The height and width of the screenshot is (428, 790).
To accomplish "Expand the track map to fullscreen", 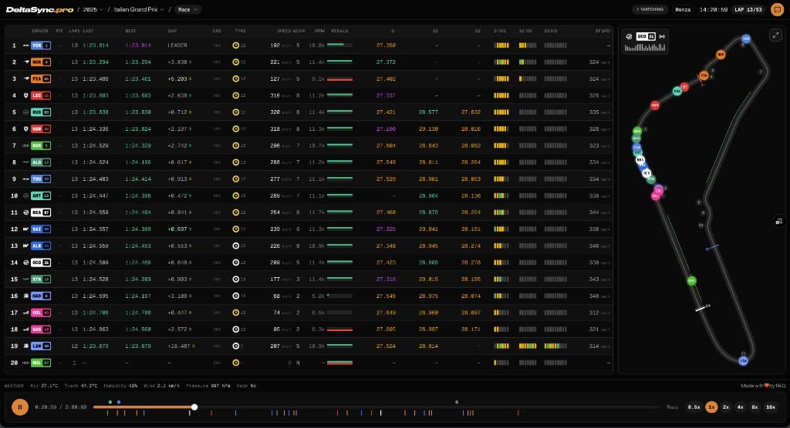I will [775, 35].
